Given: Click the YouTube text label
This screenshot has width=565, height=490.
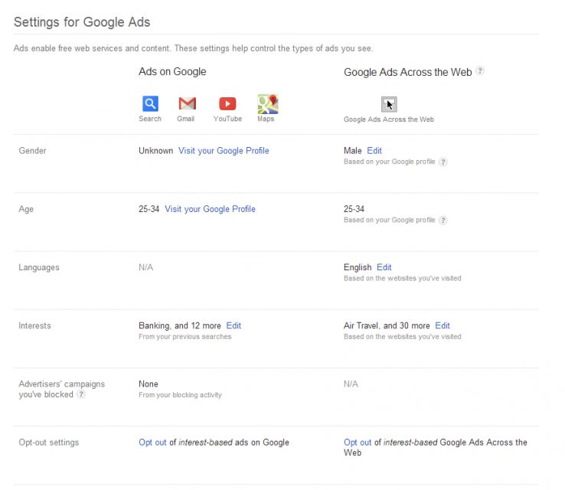Looking at the screenshot, I should point(227,119).
